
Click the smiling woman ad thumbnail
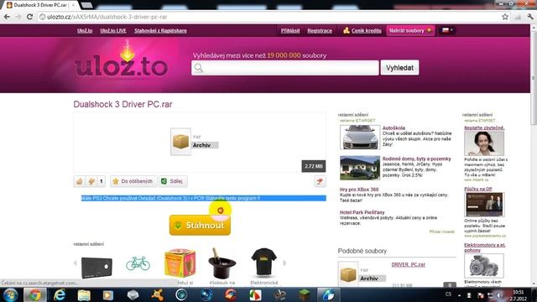484,143
